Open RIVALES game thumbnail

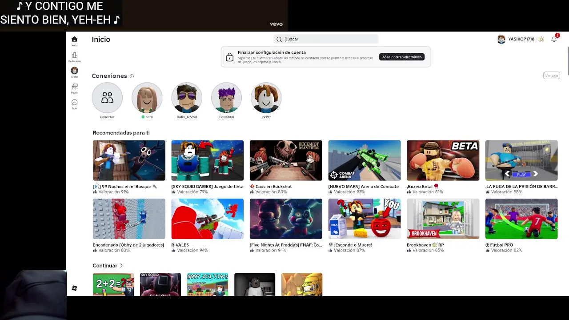click(x=207, y=219)
